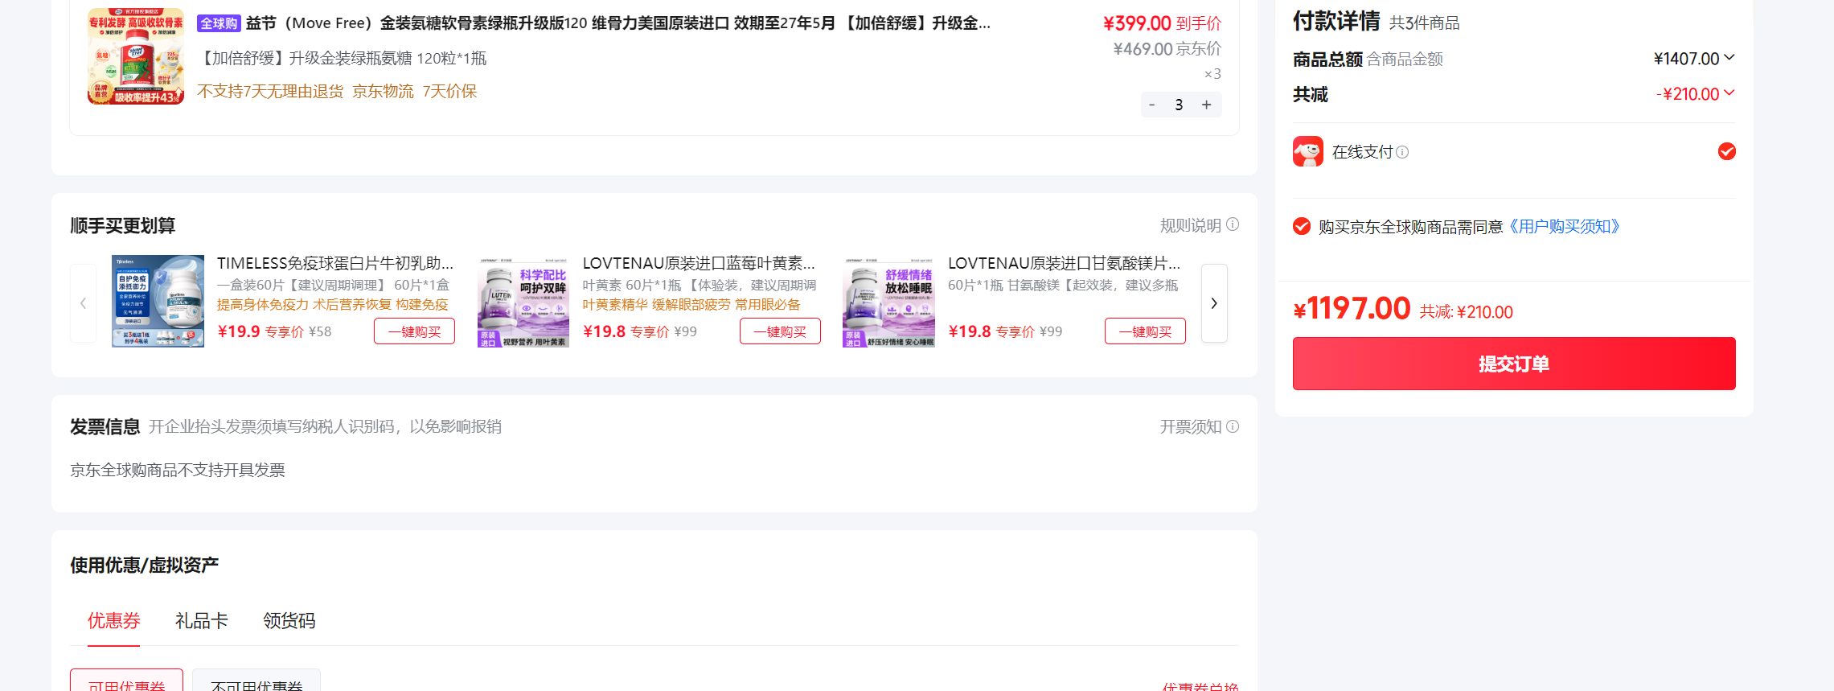This screenshot has width=1834, height=691.
Task: Toggle the 用户购买须知 agreement checkbox
Action: [x=1302, y=227]
